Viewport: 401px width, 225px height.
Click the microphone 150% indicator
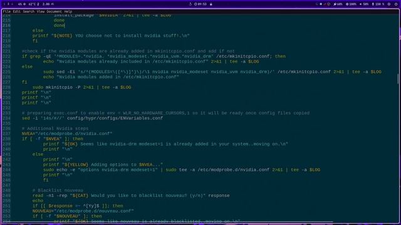(378, 4)
